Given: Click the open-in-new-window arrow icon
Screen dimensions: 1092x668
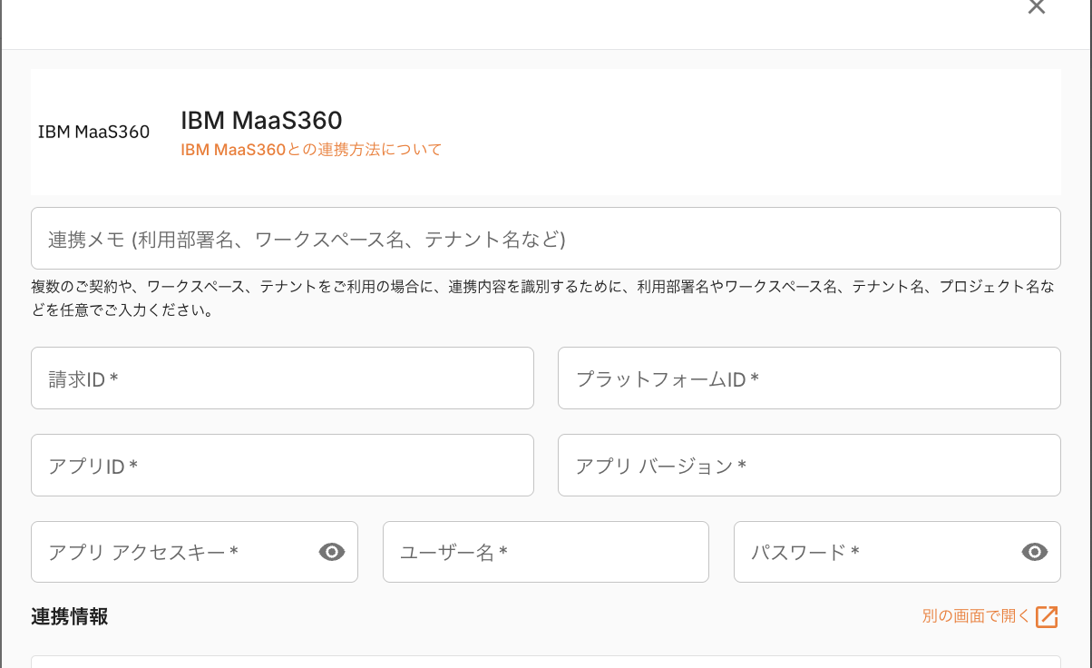Looking at the screenshot, I should [1047, 616].
